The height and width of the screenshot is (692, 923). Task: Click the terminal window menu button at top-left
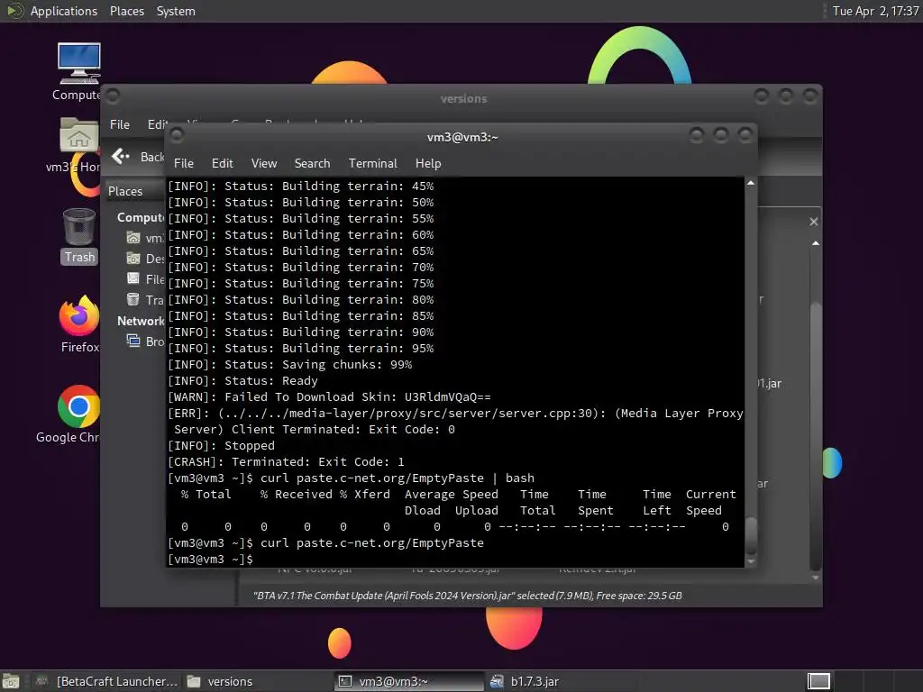point(177,136)
